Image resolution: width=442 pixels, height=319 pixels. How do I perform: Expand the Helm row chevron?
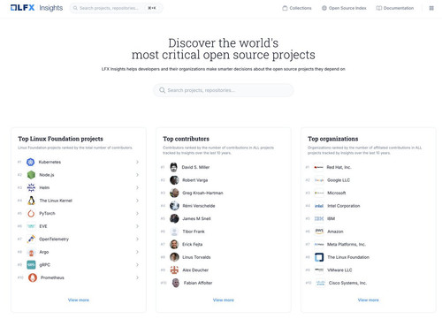tap(137, 187)
